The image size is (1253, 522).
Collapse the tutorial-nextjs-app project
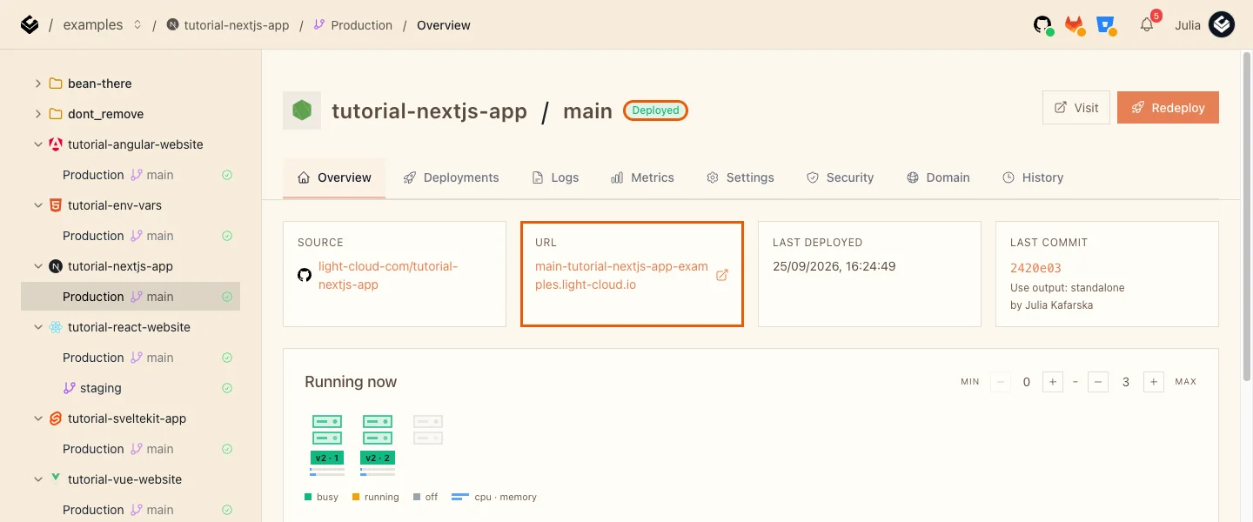(x=37, y=266)
